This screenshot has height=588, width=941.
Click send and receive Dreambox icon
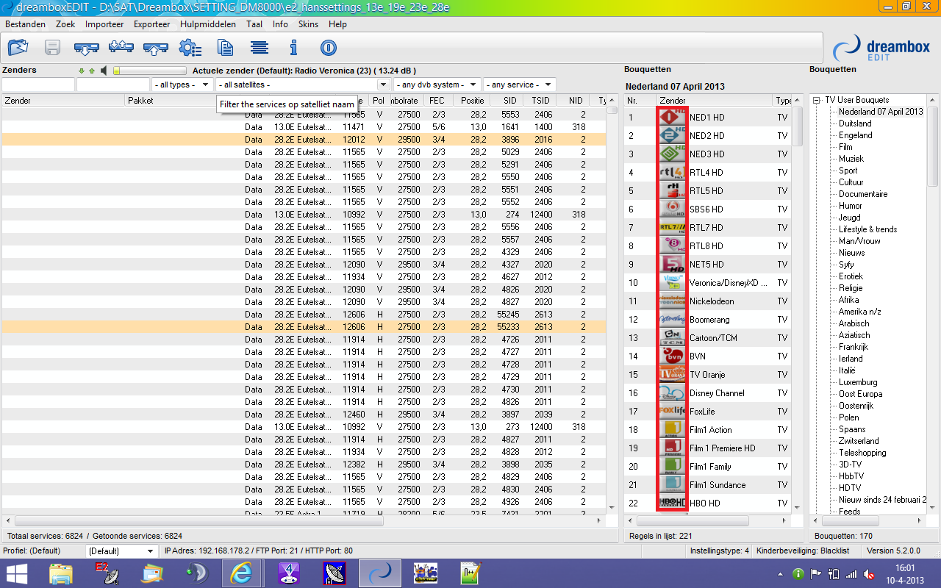(121, 49)
